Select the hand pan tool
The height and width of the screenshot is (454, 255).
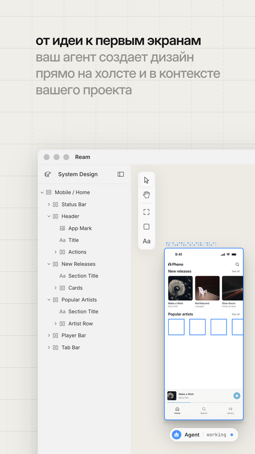(146, 195)
